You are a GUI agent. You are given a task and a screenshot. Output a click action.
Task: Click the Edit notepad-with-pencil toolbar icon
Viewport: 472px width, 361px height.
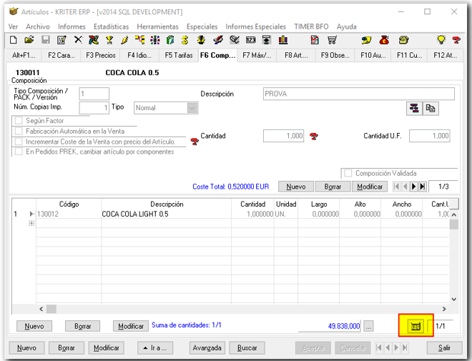pyautogui.click(x=62, y=40)
